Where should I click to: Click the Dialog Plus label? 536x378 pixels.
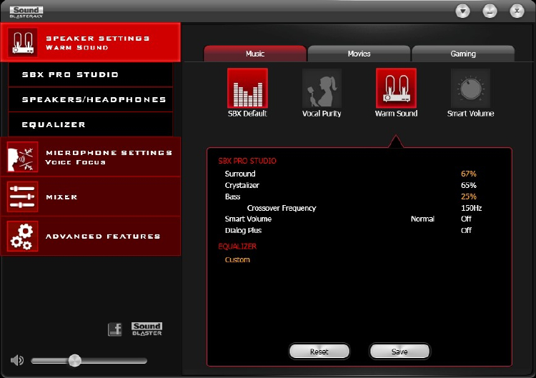pyautogui.click(x=243, y=230)
